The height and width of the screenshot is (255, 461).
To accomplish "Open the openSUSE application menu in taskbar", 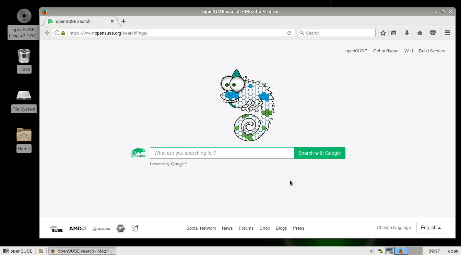I will [17, 251].
